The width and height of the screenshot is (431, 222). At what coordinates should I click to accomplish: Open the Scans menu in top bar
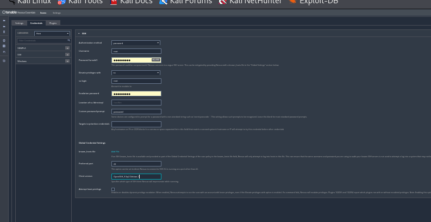(x=43, y=13)
